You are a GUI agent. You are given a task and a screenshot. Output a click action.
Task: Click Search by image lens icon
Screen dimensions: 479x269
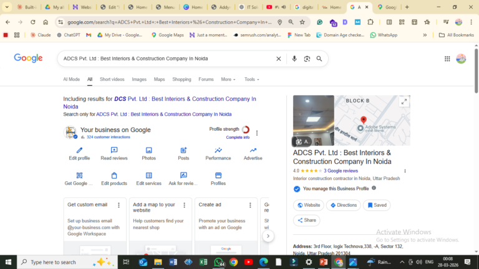(x=307, y=59)
